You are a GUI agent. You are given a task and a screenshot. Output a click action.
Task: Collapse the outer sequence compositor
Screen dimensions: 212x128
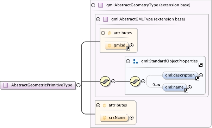pyautogui.click(x=113, y=81)
